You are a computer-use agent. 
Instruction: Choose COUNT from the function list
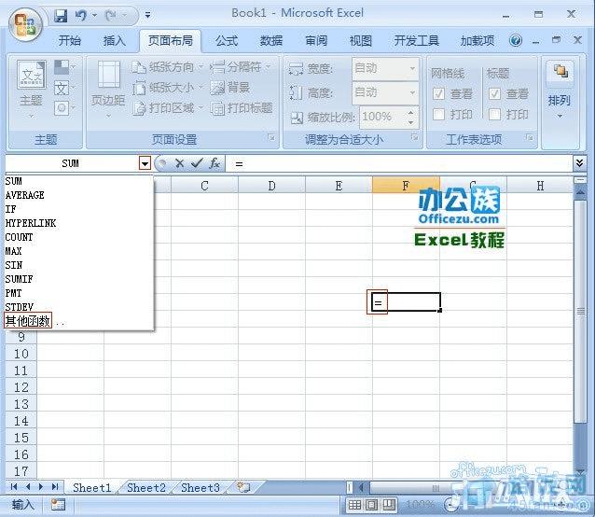point(79,237)
